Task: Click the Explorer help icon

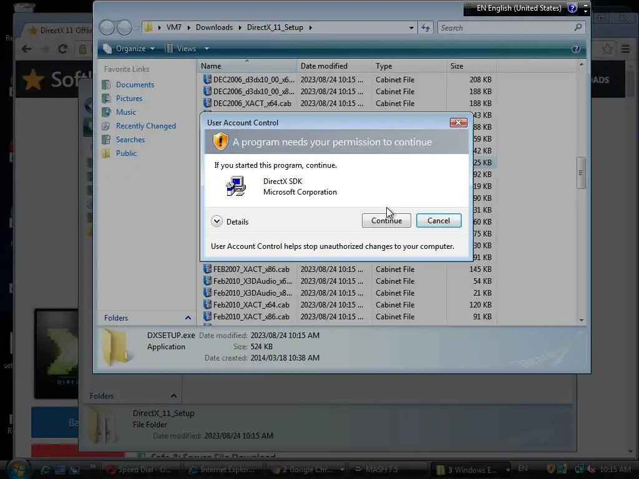Action: (575, 49)
